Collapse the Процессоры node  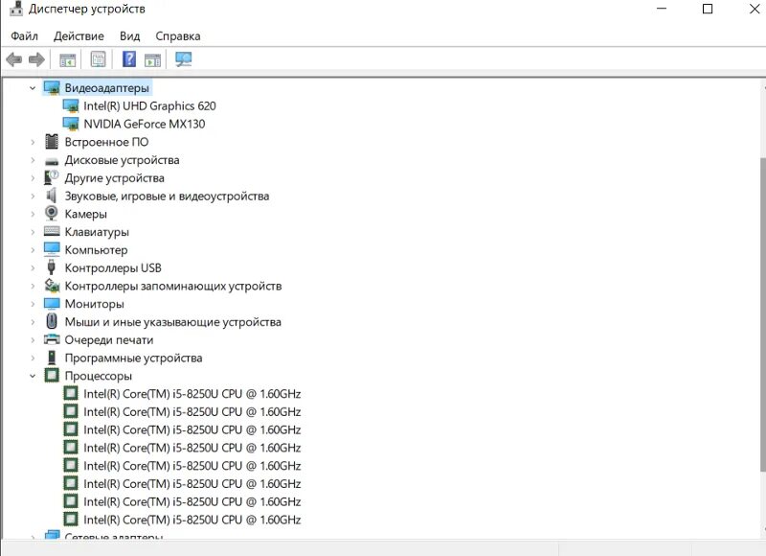click(x=33, y=376)
